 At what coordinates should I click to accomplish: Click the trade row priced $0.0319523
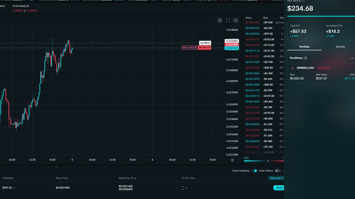tap(264, 107)
